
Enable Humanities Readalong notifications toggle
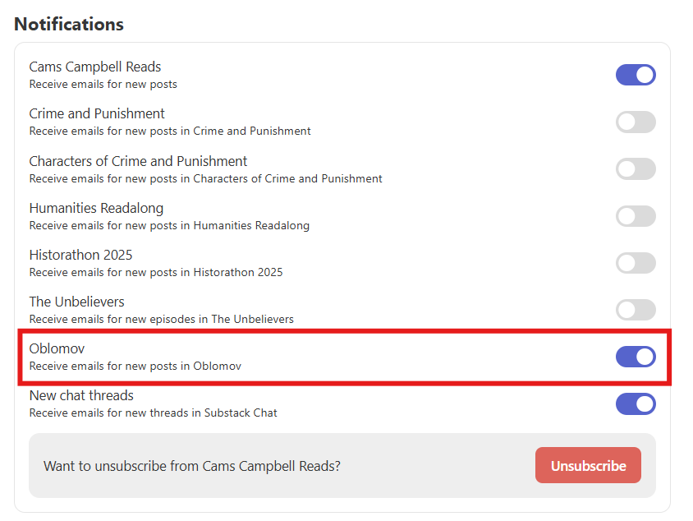point(636,216)
